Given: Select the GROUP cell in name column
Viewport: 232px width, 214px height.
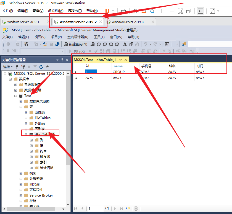Looking at the screenshot, I should click(125, 72).
